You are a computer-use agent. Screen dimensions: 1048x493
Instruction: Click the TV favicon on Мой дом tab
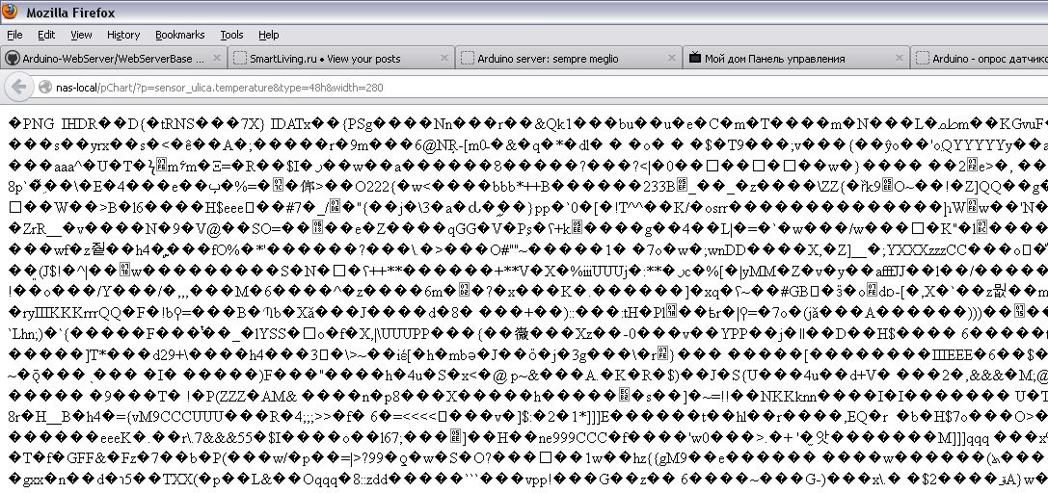(x=695, y=58)
